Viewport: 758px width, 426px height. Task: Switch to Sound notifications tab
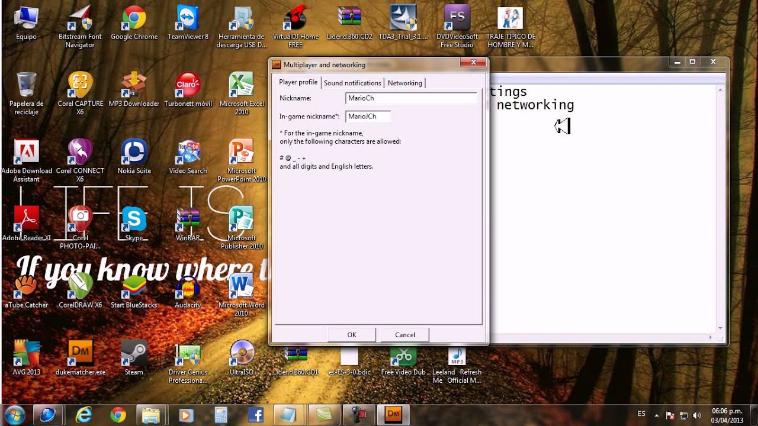352,83
